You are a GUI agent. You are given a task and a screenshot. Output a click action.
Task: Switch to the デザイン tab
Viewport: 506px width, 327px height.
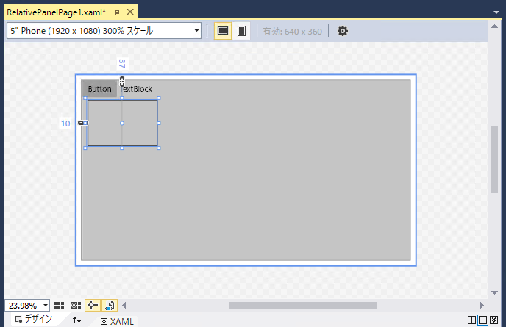coord(34,319)
